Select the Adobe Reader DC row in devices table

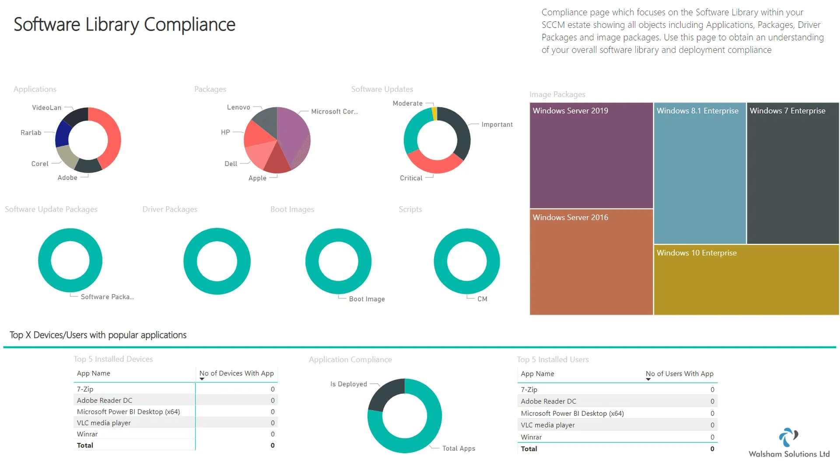175,400
